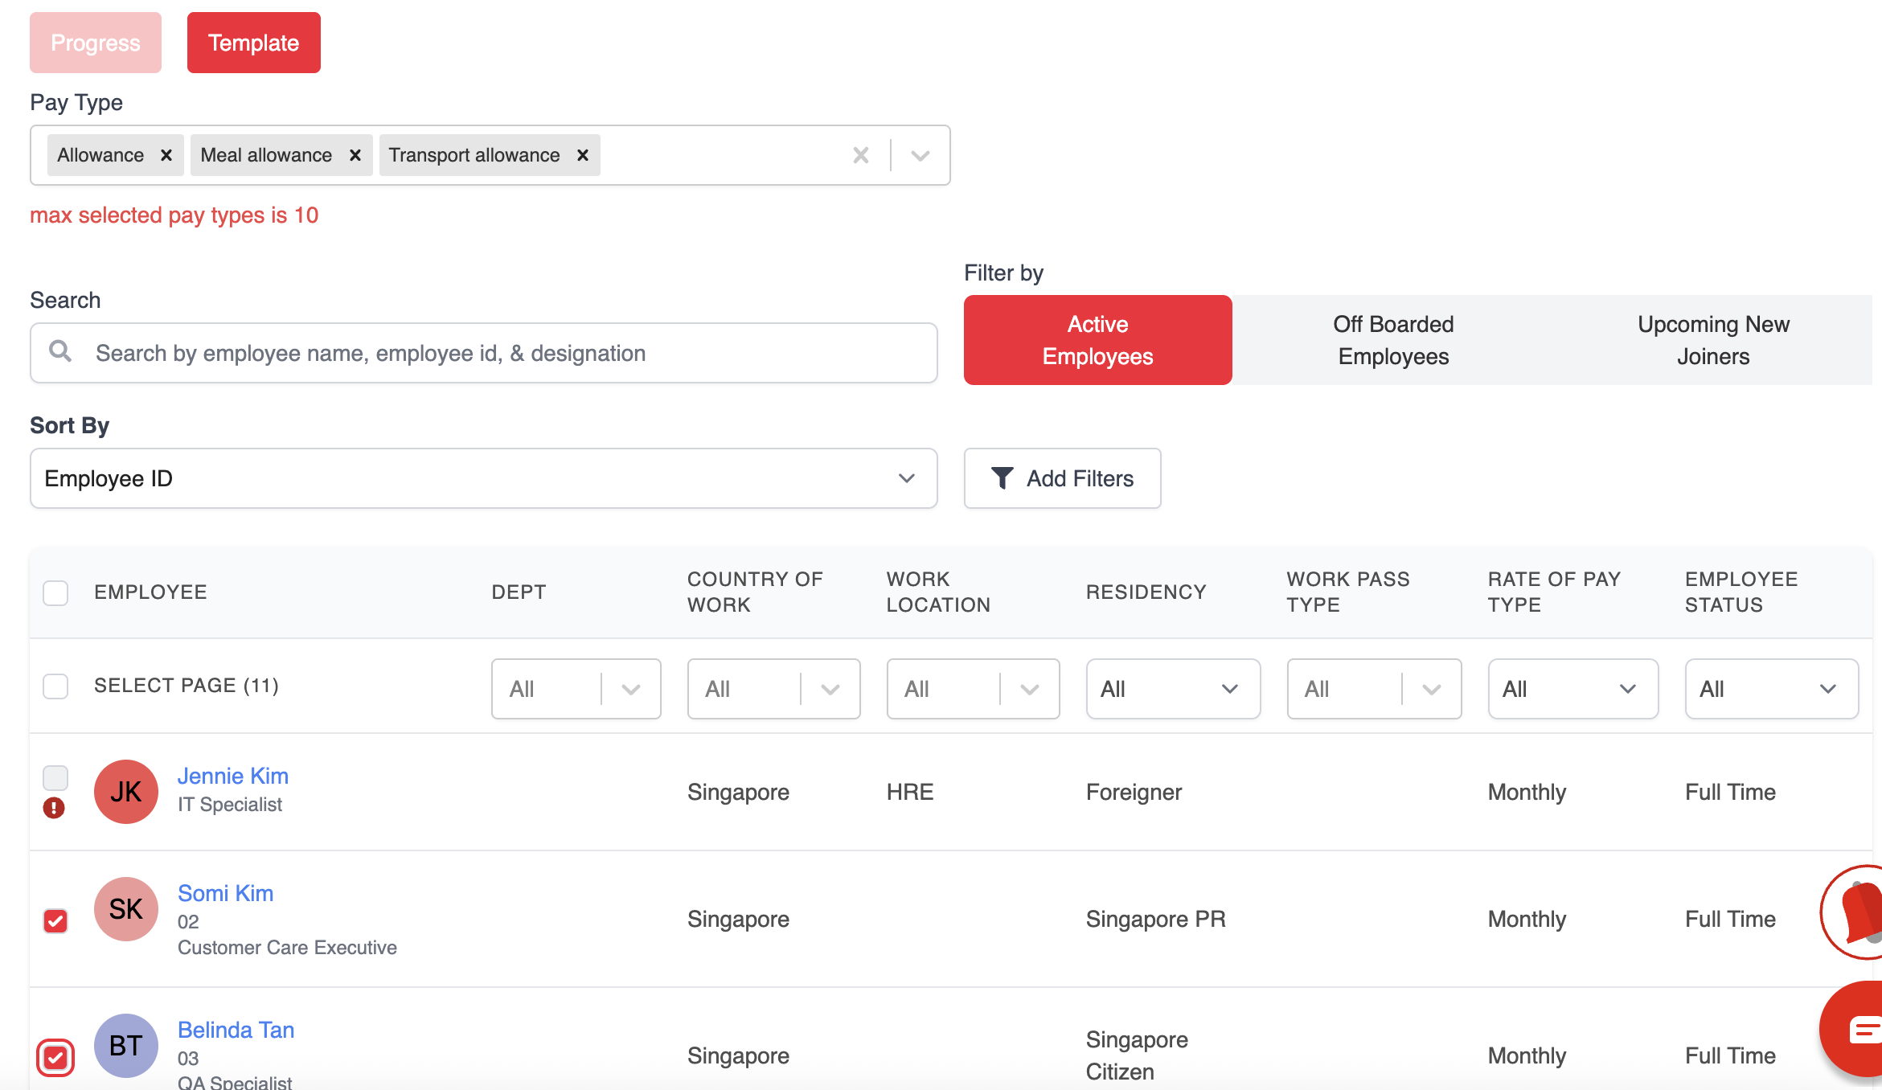Open the Residency filter dropdown
1882x1090 pixels.
click(1172, 689)
